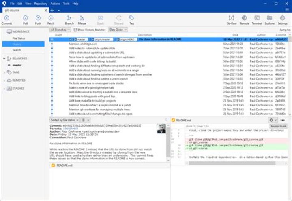Click the Reverse hunk button
Image resolution: width=292 pixels, height=201 pixels.
coord(278,126)
